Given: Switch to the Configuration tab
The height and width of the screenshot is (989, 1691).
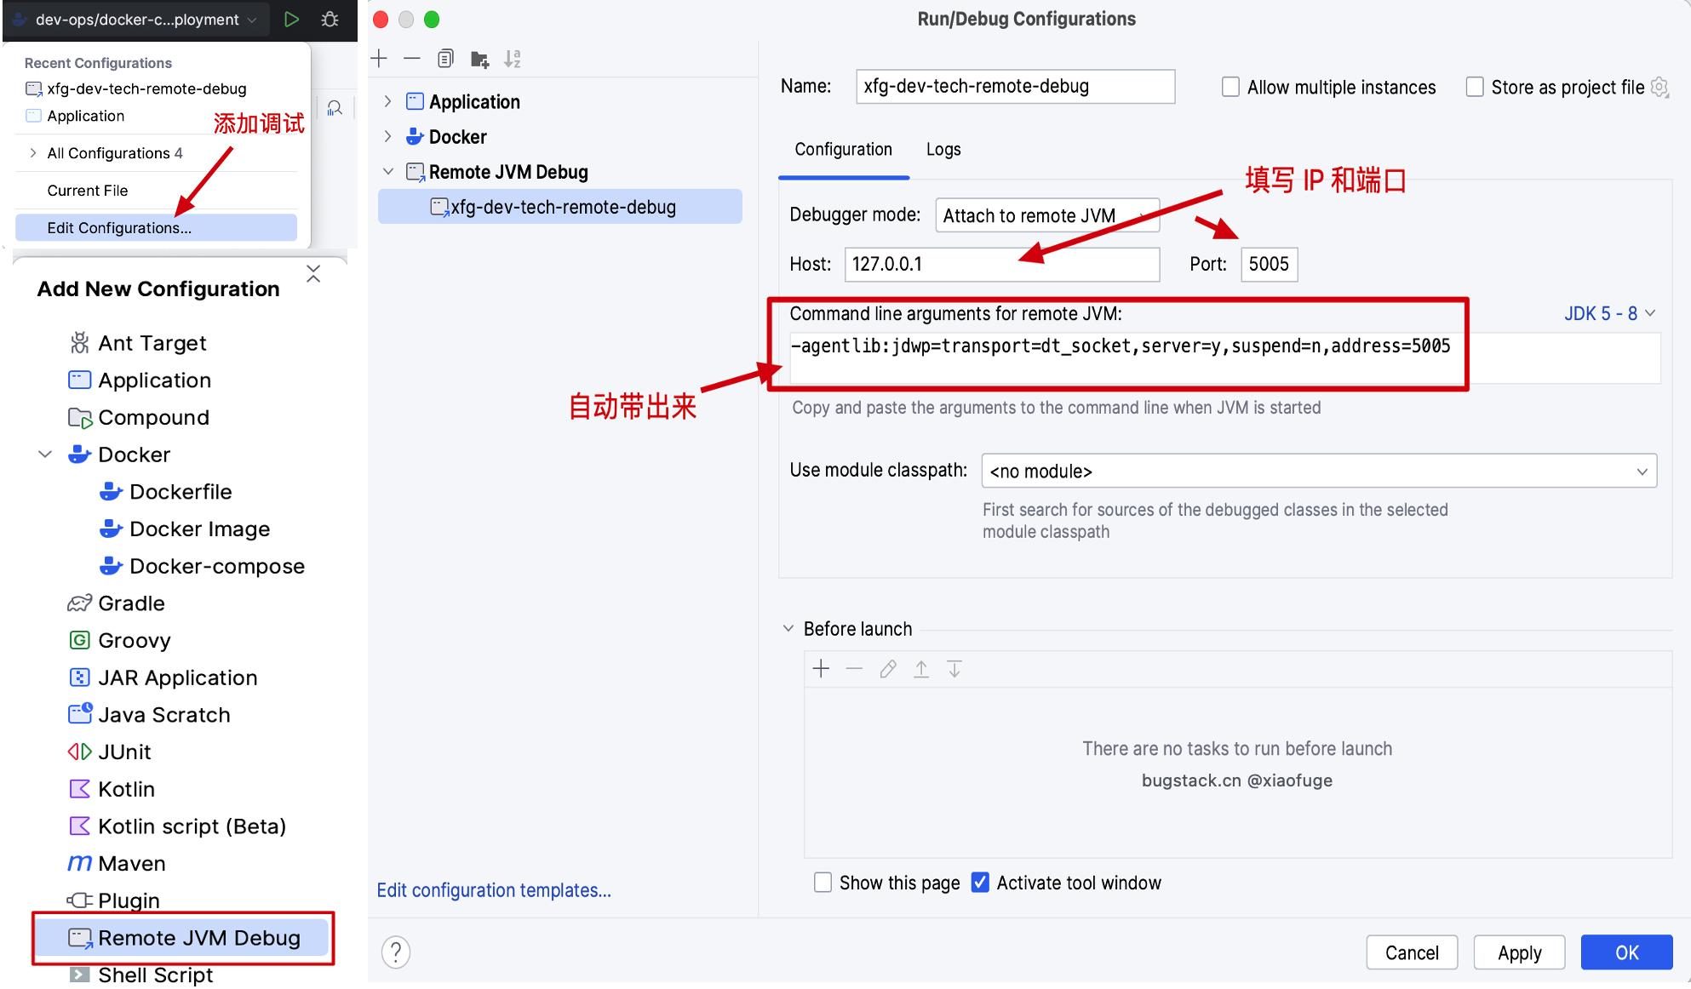Looking at the screenshot, I should coord(843,149).
